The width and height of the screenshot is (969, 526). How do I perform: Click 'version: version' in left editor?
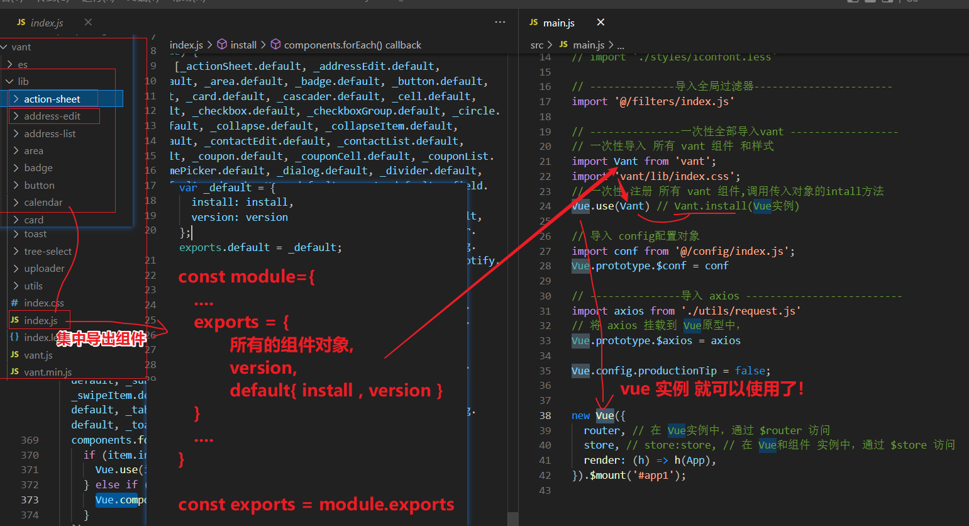(x=240, y=217)
